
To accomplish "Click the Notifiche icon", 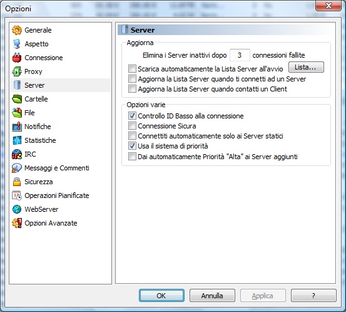I will tap(17, 127).
